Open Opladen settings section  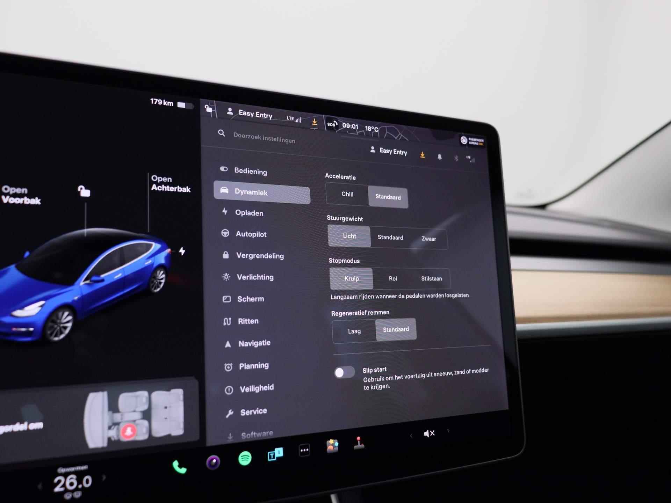click(x=263, y=212)
